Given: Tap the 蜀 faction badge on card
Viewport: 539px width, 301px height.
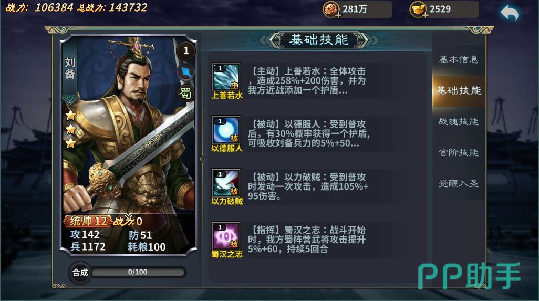Looking at the screenshot, I should click(185, 93).
